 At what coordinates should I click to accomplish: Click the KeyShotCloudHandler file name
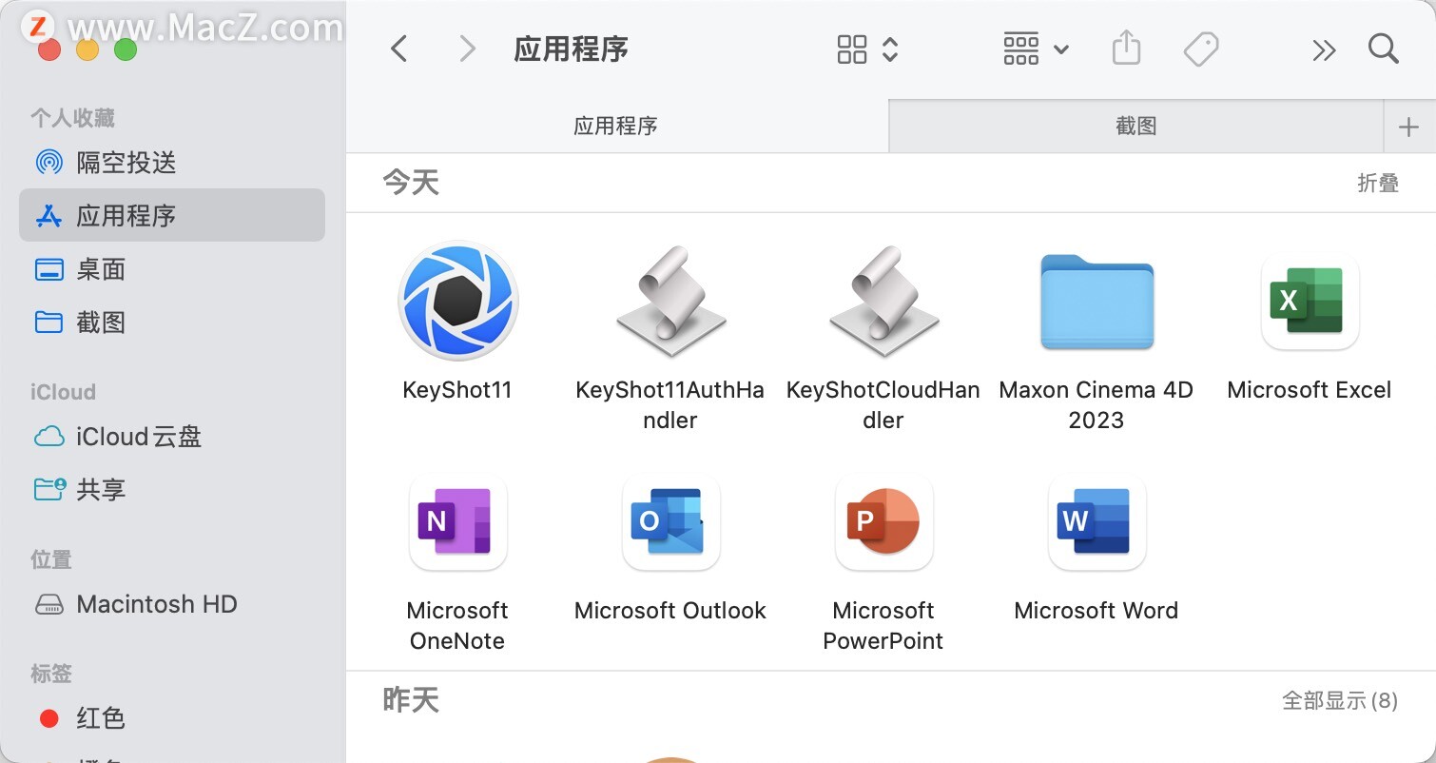pos(883,405)
